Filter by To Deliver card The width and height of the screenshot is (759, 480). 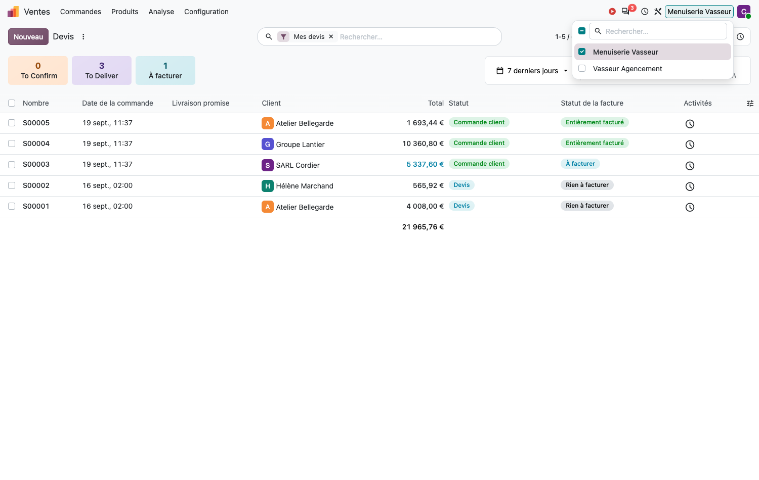point(102,70)
